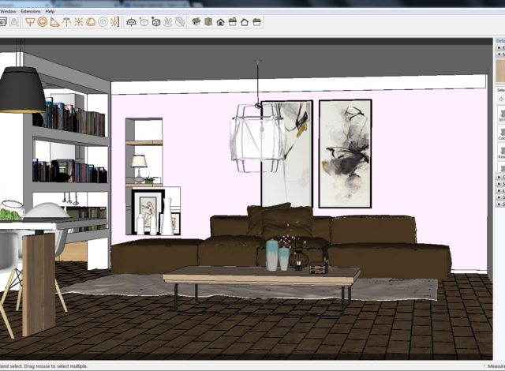Open the 'Colo' materials folder thumbnail
Image resolution: width=505 pixels, height=371 pixels.
502,133
